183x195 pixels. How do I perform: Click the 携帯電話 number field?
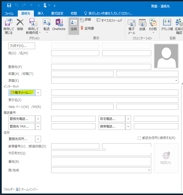(156, 126)
